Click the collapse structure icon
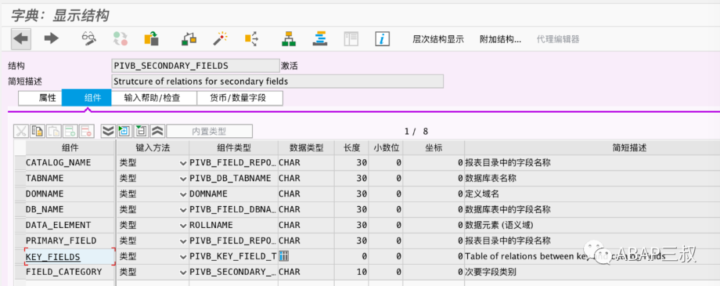Viewport: 720px width, 286px height. tap(141, 131)
